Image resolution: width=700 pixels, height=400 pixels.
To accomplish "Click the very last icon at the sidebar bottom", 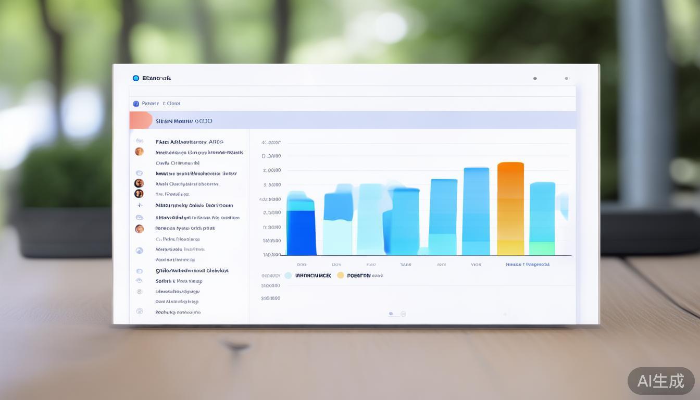I will click(139, 311).
